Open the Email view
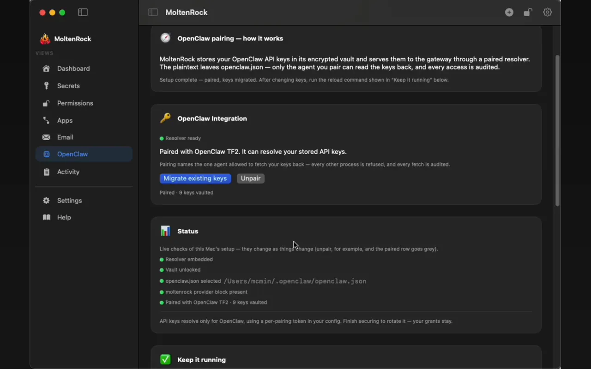The height and width of the screenshot is (369, 591). tap(84, 137)
